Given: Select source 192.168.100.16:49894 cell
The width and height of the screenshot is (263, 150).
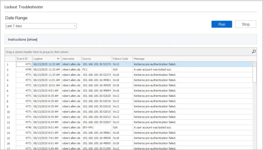Looking at the screenshot, I should (x=97, y=91).
